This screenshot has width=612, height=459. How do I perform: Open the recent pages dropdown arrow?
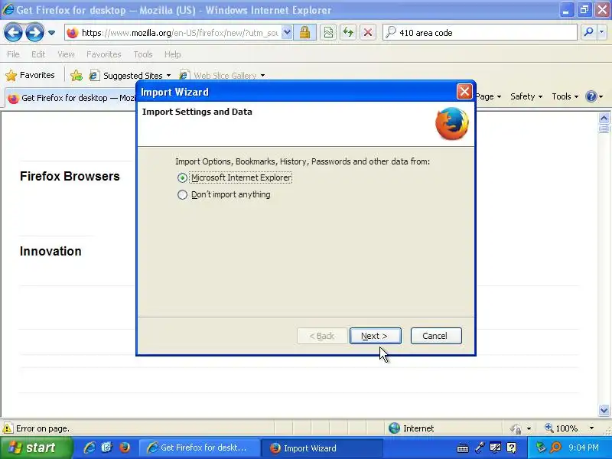pyautogui.click(x=51, y=33)
